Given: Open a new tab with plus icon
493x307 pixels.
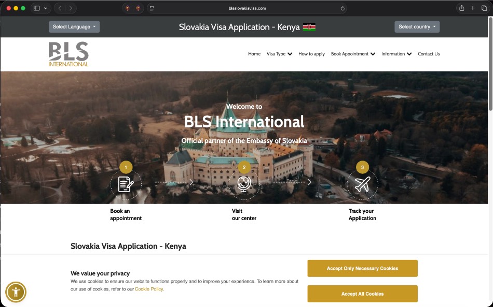Looking at the screenshot, I should (x=473, y=8).
